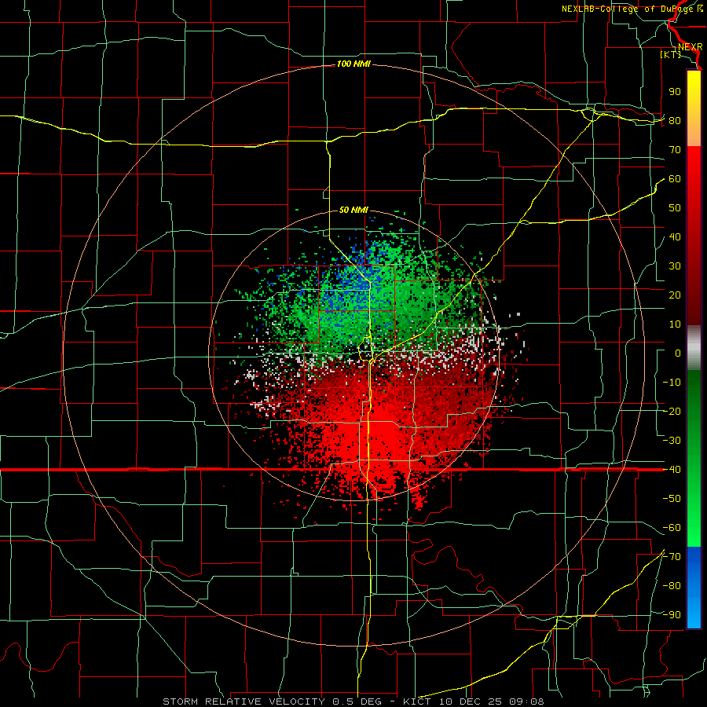Click the KICT station identifier in the caption
Screen dimensions: 707x707
pos(417,702)
